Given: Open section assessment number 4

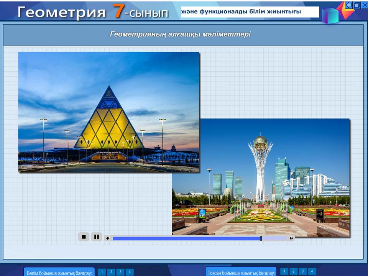Looking at the screenshot, I should (130, 272).
